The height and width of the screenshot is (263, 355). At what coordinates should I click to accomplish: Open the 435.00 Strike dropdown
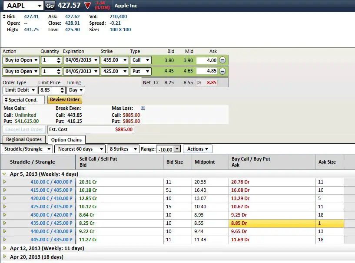pos(115,60)
